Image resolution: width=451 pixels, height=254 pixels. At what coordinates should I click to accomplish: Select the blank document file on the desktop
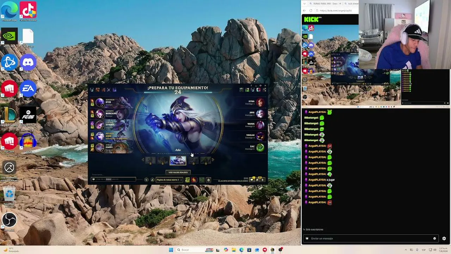pos(28,37)
